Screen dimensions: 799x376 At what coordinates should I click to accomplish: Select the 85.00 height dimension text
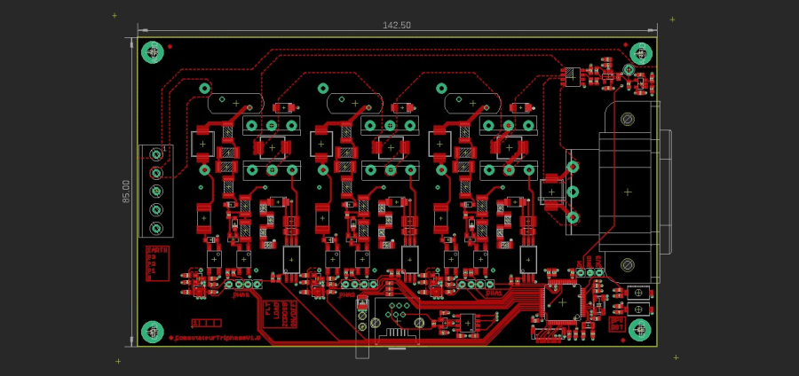tap(126, 192)
